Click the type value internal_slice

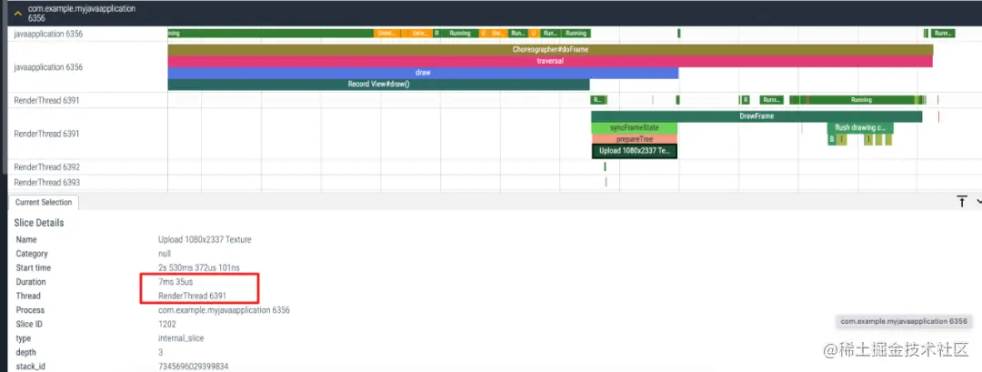(181, 338)
